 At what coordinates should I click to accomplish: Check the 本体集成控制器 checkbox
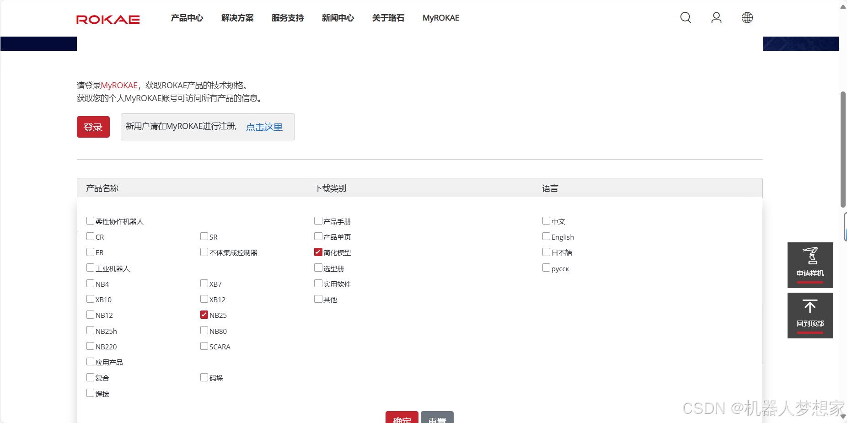point(204,252)
